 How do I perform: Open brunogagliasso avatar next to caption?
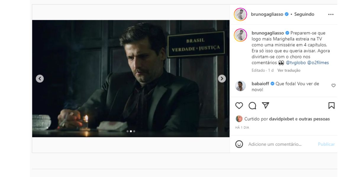coord(241,35)
